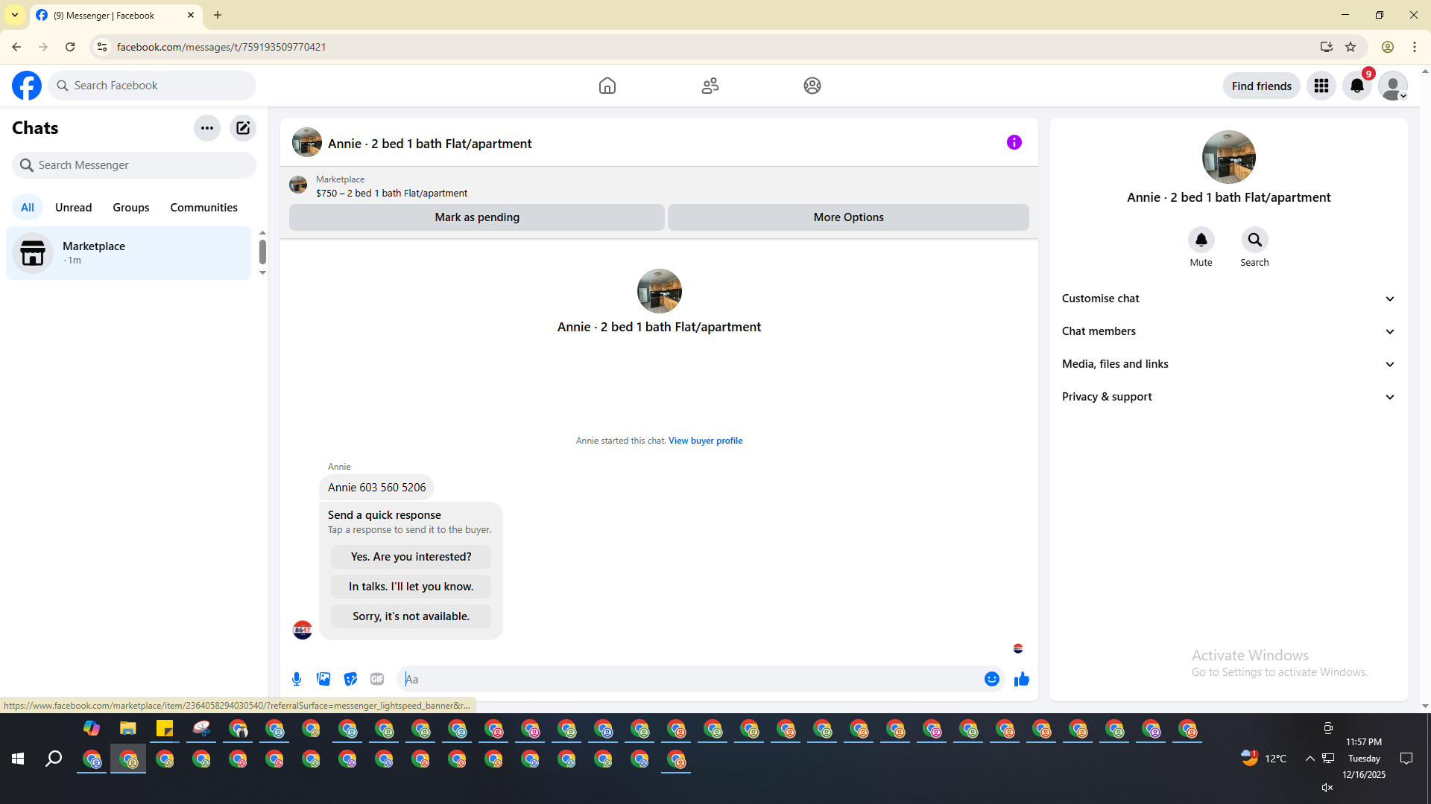This screenshot has height=804, width=1431.
Task: Expand the Customise chat section
Action: 1229,299
